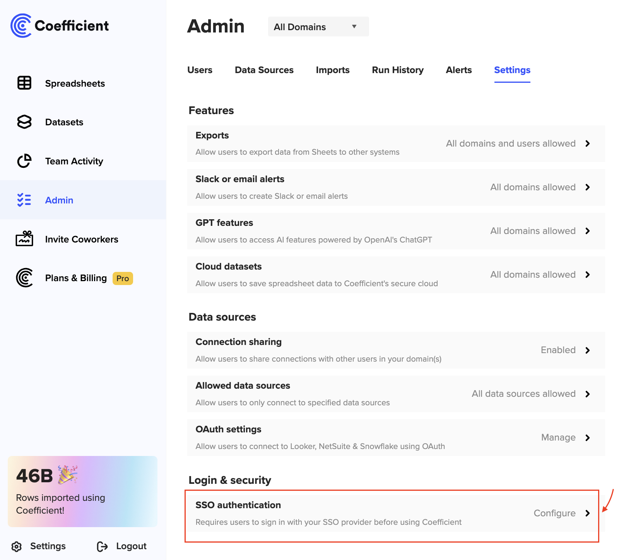619x560 pixels.
Task: Open the All Domains dropdown
Action: (318, 27)
